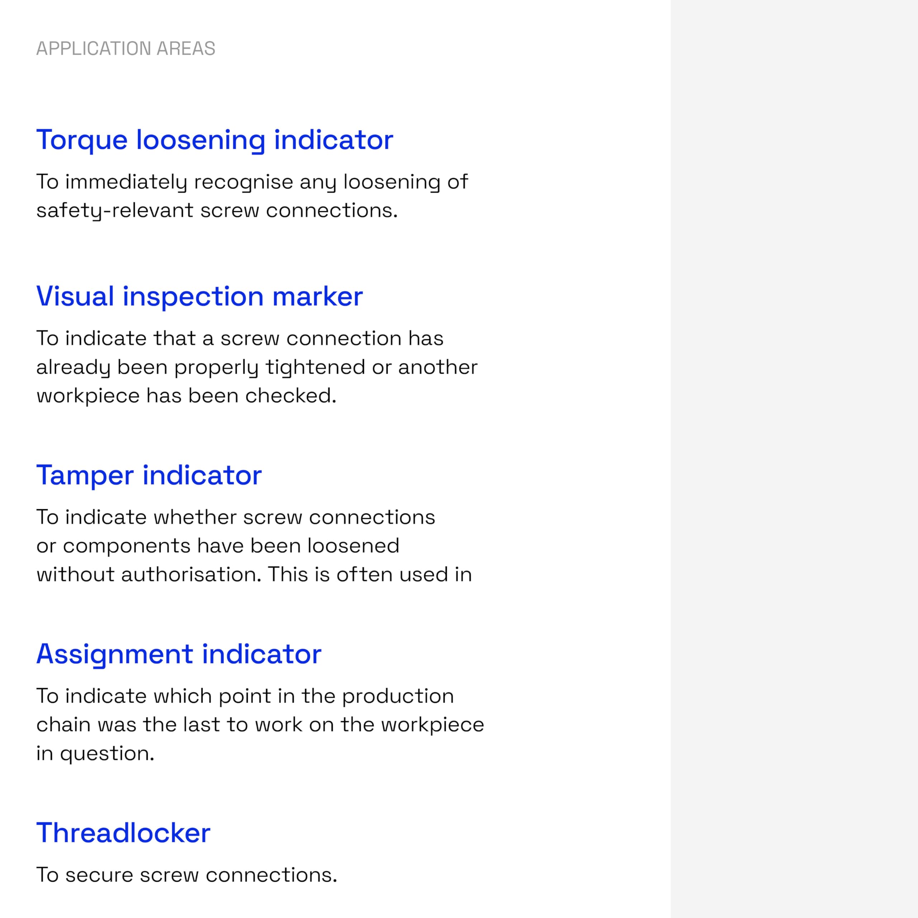This screenshot has height=918, width=918.
Task: Click the line 'in question.'
Action: (x=95, y=753)
